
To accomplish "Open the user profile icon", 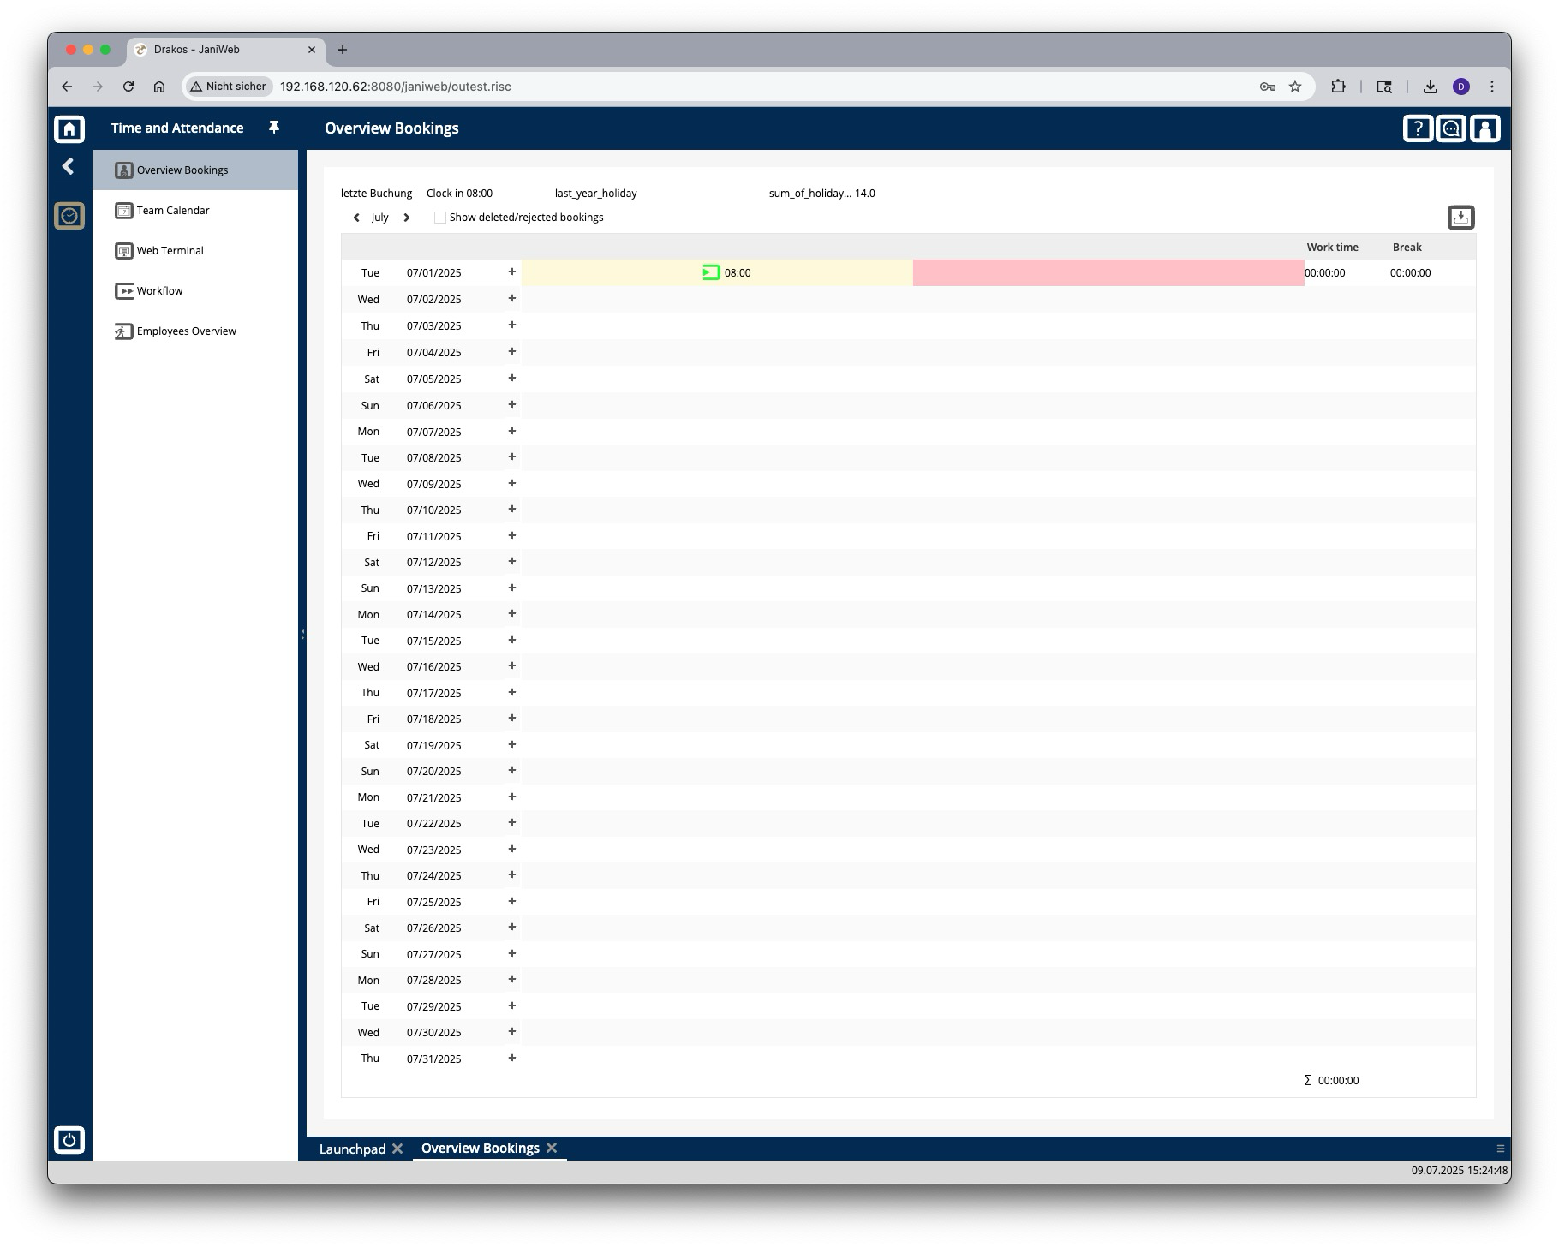I will pos(1485,128).
